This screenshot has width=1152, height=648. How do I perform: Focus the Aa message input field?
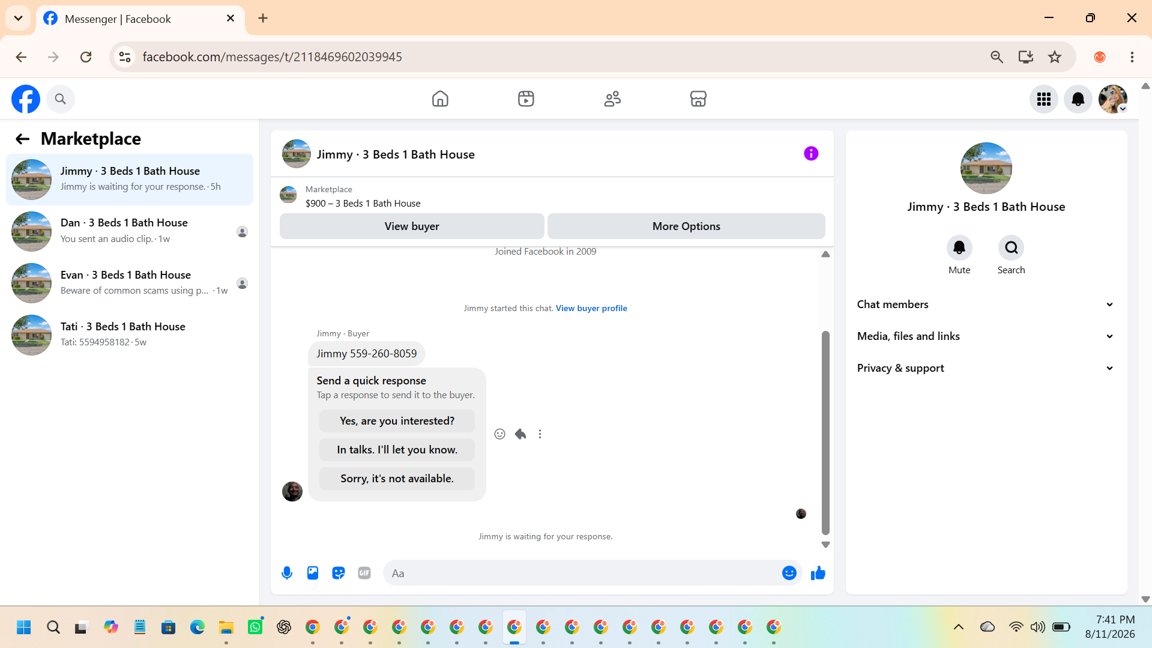(581, 573)
